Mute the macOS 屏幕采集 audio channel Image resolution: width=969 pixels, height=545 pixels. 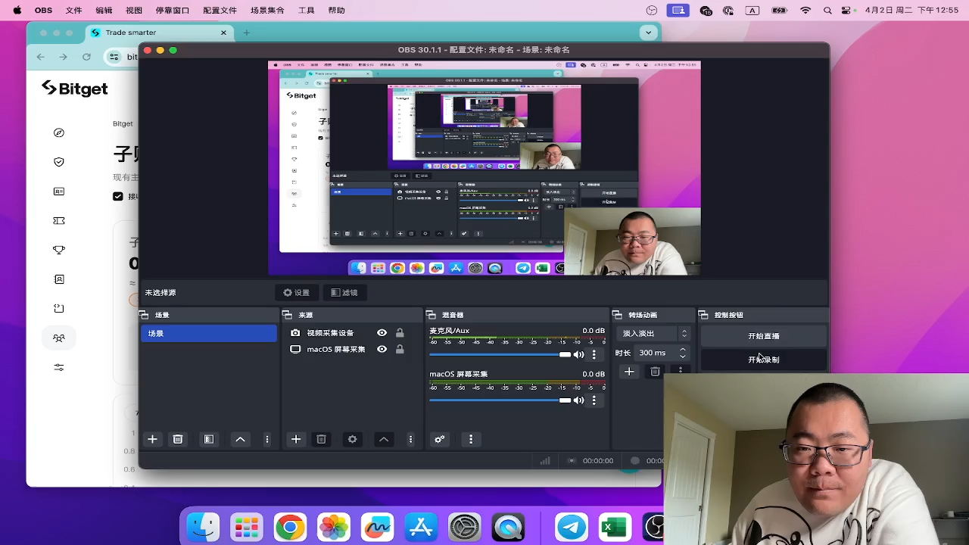pyautogui.click(x=579, y=400)
